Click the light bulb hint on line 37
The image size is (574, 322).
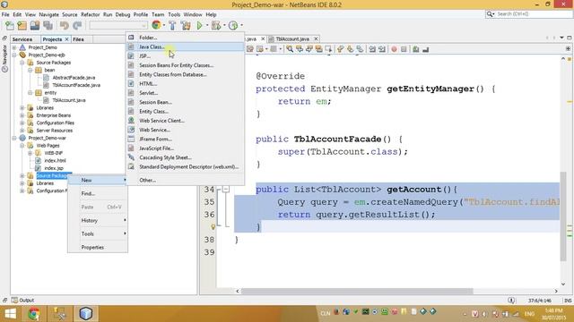click(x=213, y=227)
